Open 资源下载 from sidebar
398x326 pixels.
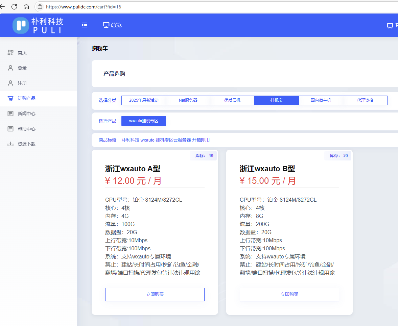tap(38, 144)
